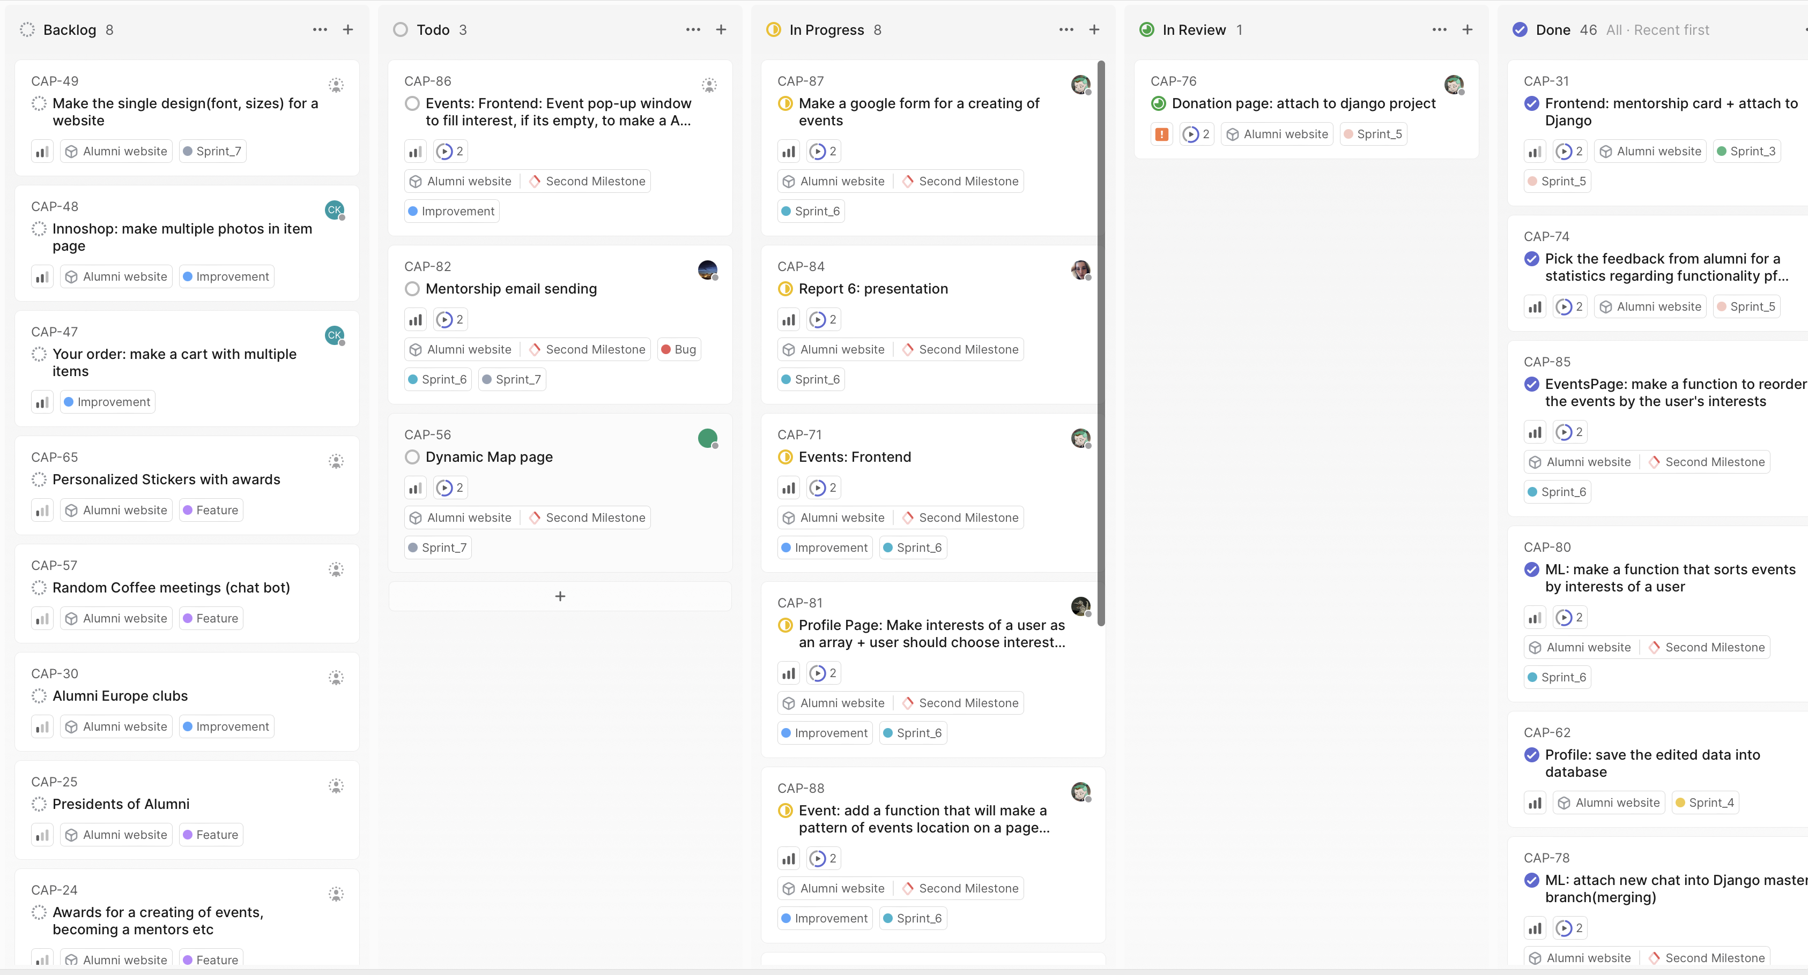Click red Bug label on CAP-82
This screenshot has height=975, width=1808.
(679, 349)
